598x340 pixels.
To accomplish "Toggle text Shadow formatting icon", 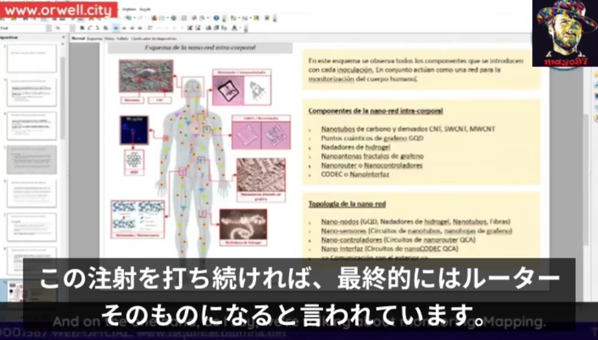I will point(106,28).
